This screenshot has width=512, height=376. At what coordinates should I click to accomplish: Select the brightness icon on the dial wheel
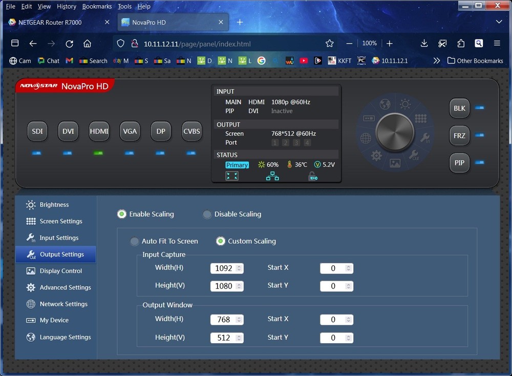(405, 103)
